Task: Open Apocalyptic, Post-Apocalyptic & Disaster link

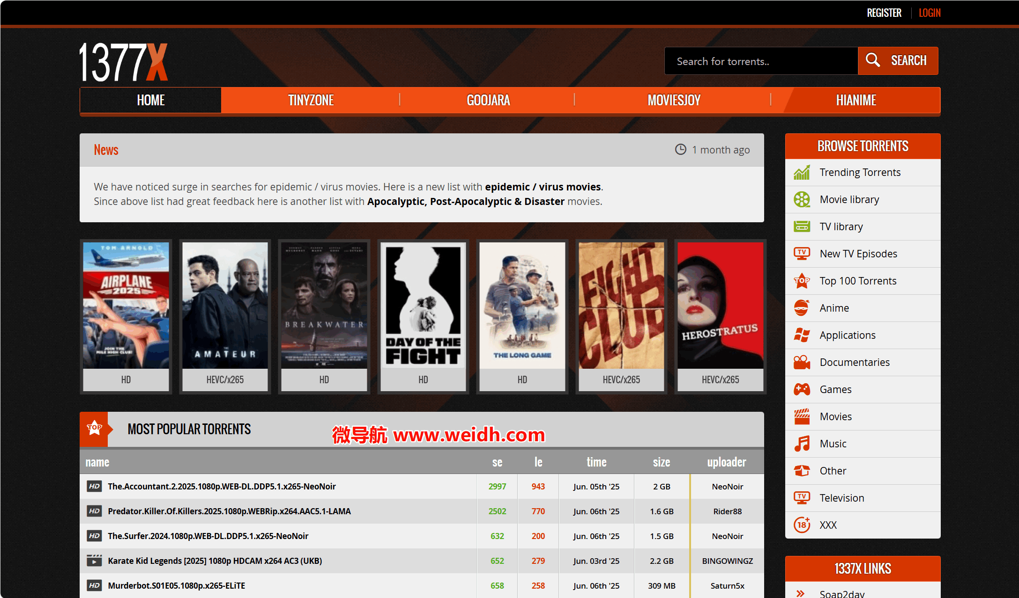Action: [466, 202]
